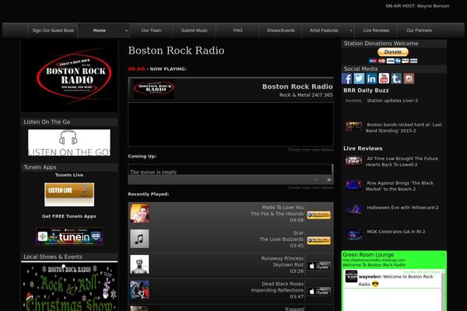467x311 pixels.
Task: Open Sign Our Guest Book menu item
Action: (x=53, y=30)
